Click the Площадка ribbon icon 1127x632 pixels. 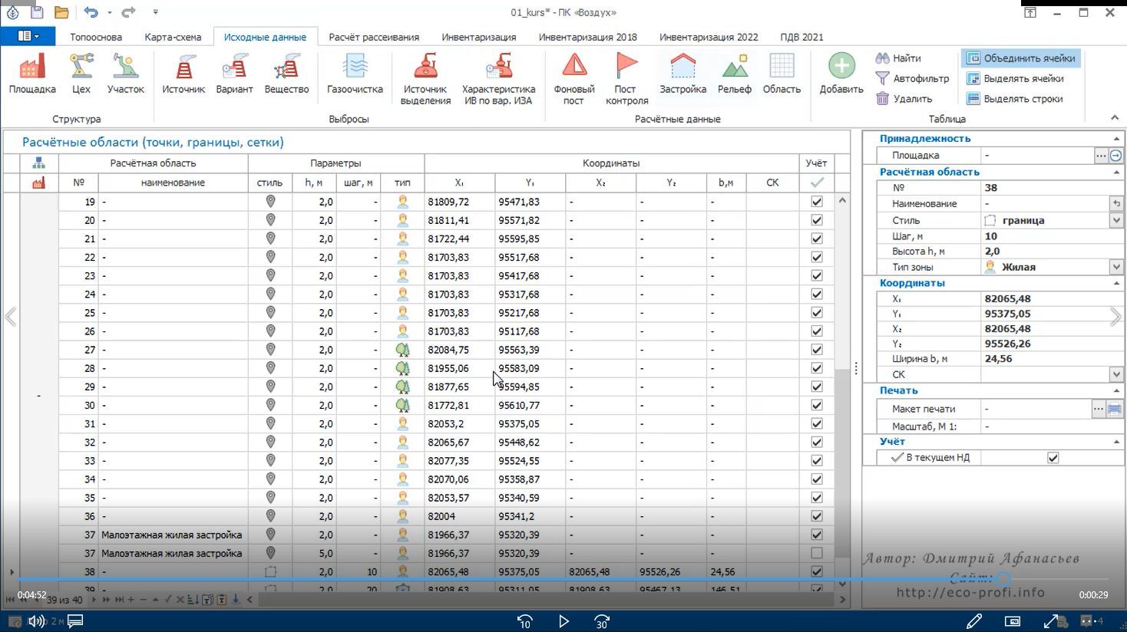[x=32, y=74]
